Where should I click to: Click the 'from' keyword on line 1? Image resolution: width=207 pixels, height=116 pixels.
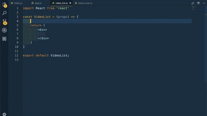pos(51,8)
